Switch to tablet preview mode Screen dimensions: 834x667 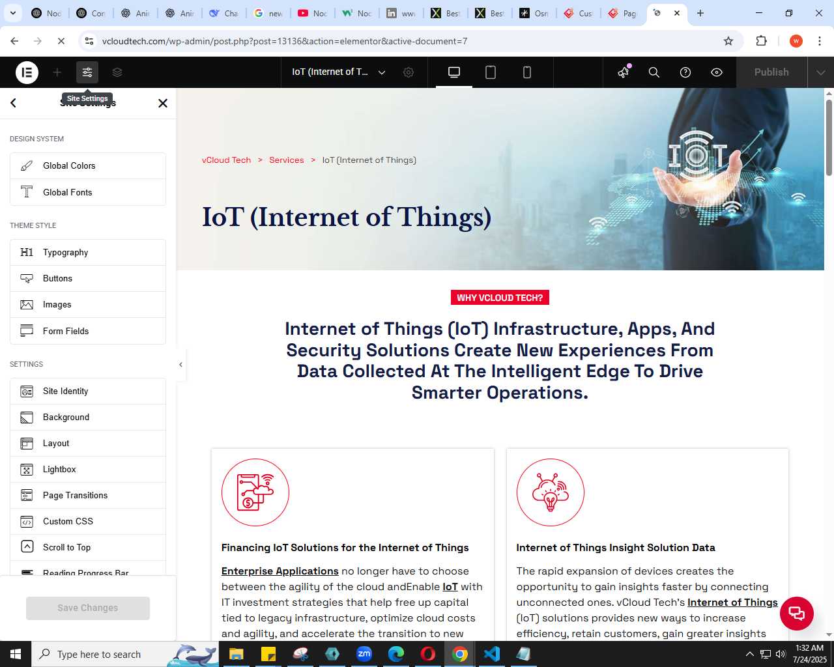pos(491,72)
